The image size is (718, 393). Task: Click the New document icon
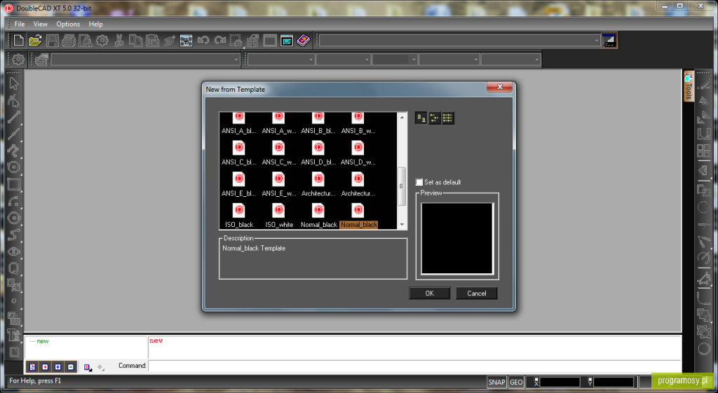pos(18,41)
